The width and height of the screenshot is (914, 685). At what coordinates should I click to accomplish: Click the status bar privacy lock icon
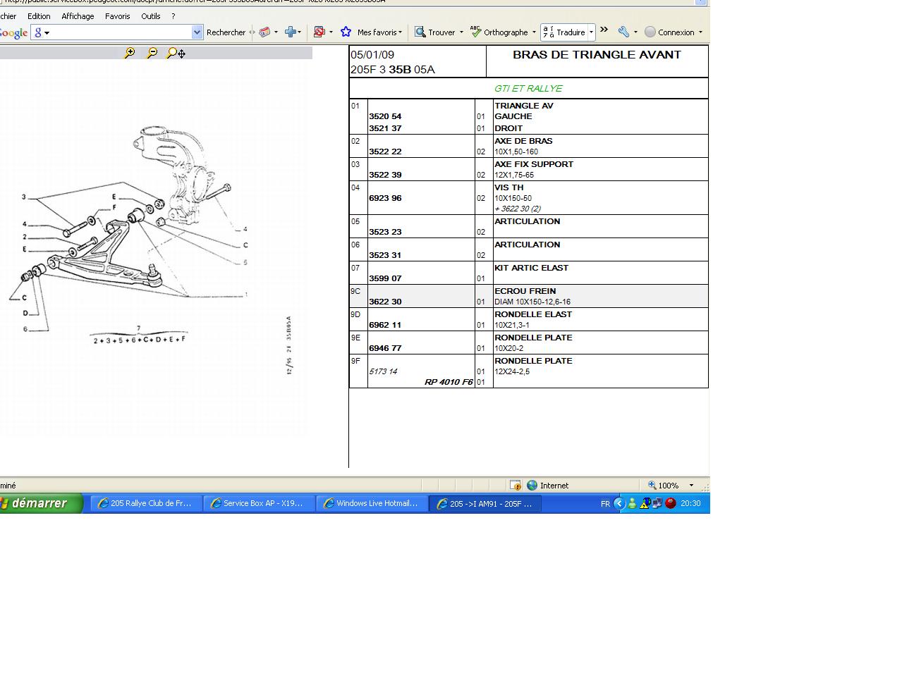click(516, 485)
